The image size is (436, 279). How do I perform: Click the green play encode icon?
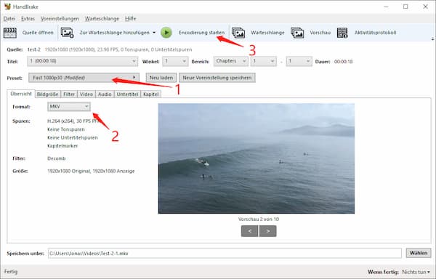pyautogui.click(x=166, y=33)
